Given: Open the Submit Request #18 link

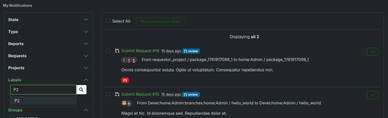Looking at the screenshot, I should coord(140,51).
